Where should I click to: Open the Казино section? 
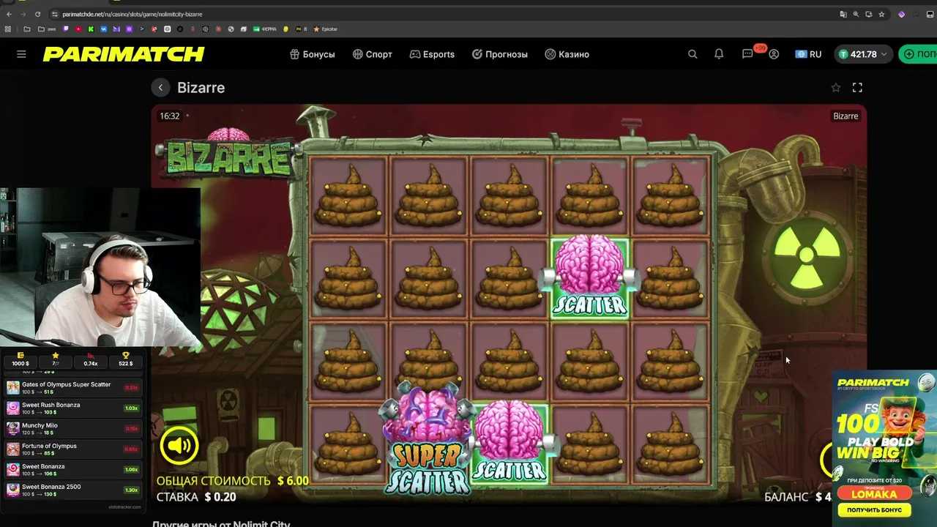point(567,54)
